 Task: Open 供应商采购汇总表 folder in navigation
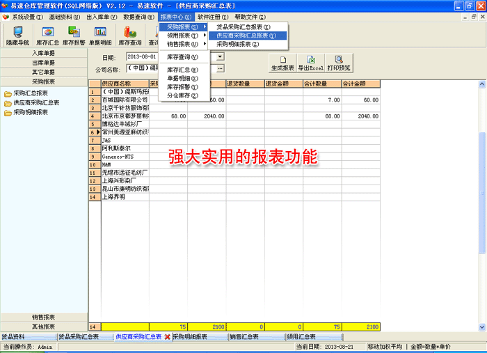pos(32,103)
